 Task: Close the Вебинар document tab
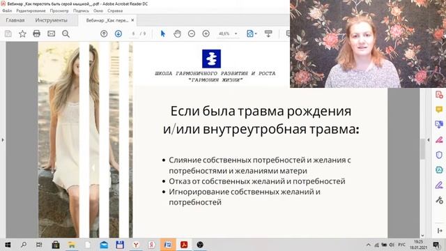tap(132, 20)
